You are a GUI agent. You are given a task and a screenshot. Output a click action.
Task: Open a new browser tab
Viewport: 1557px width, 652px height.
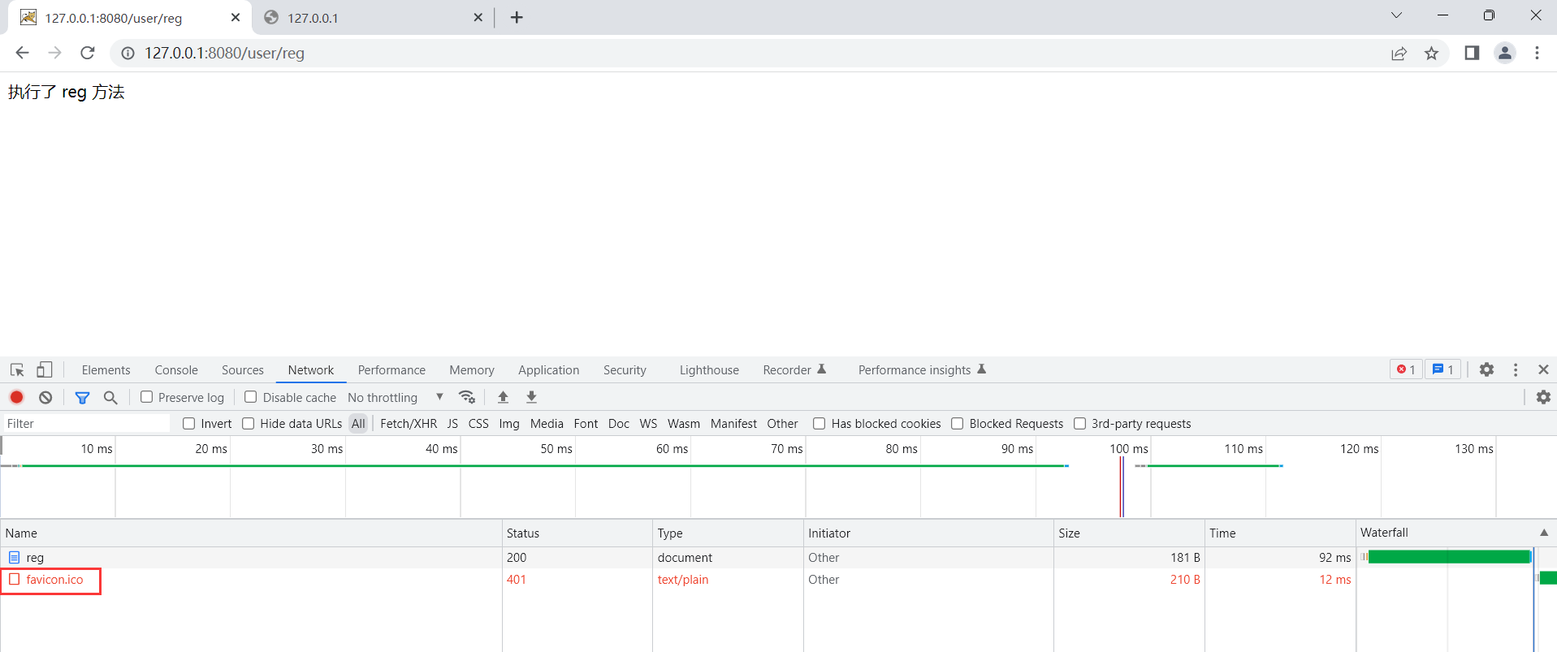click(x=517, y=17)
